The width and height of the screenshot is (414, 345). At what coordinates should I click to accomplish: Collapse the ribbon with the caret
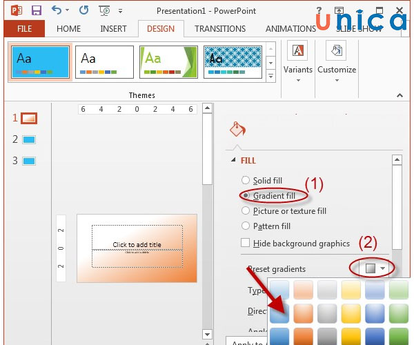point(400,95)
